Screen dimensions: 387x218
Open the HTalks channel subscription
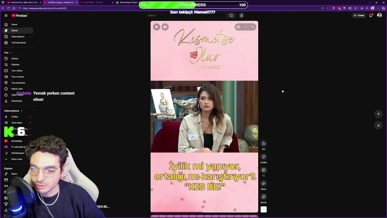[x=18, y=117]
